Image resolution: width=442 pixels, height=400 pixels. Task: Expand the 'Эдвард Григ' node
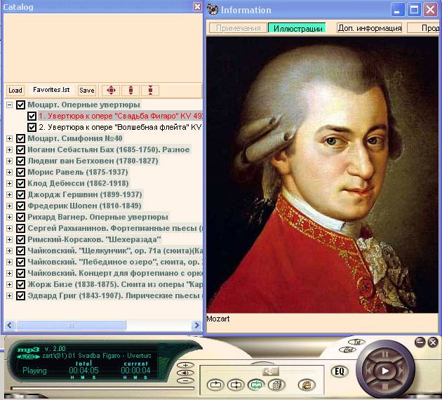[9, 295]
